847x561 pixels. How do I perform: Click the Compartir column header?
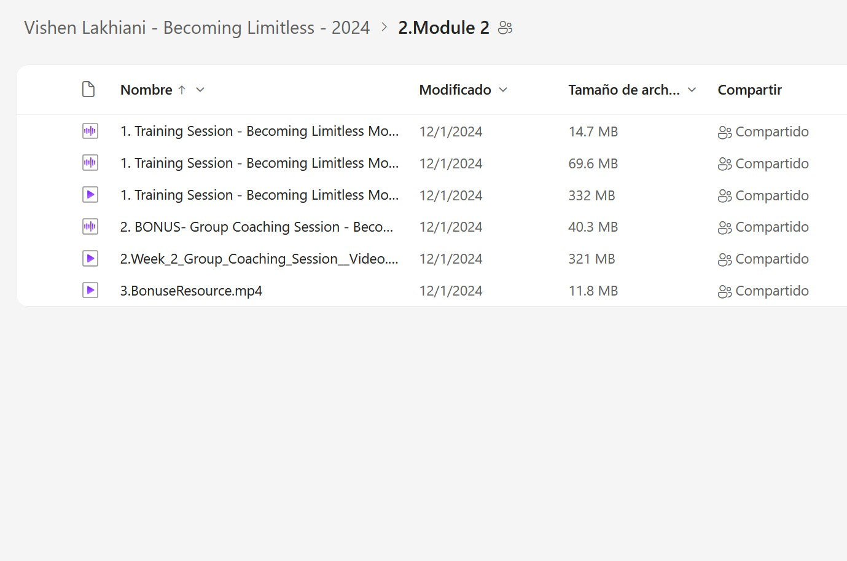pos(749,90)
